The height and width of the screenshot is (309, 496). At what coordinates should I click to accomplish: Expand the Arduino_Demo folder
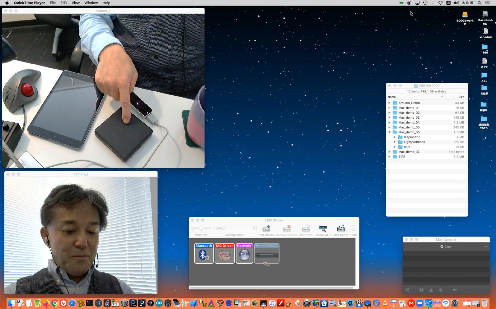[x=389, y=103]
